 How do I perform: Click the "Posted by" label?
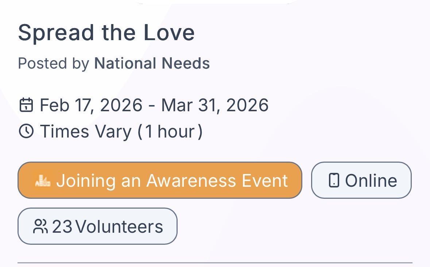coord(54,63)
